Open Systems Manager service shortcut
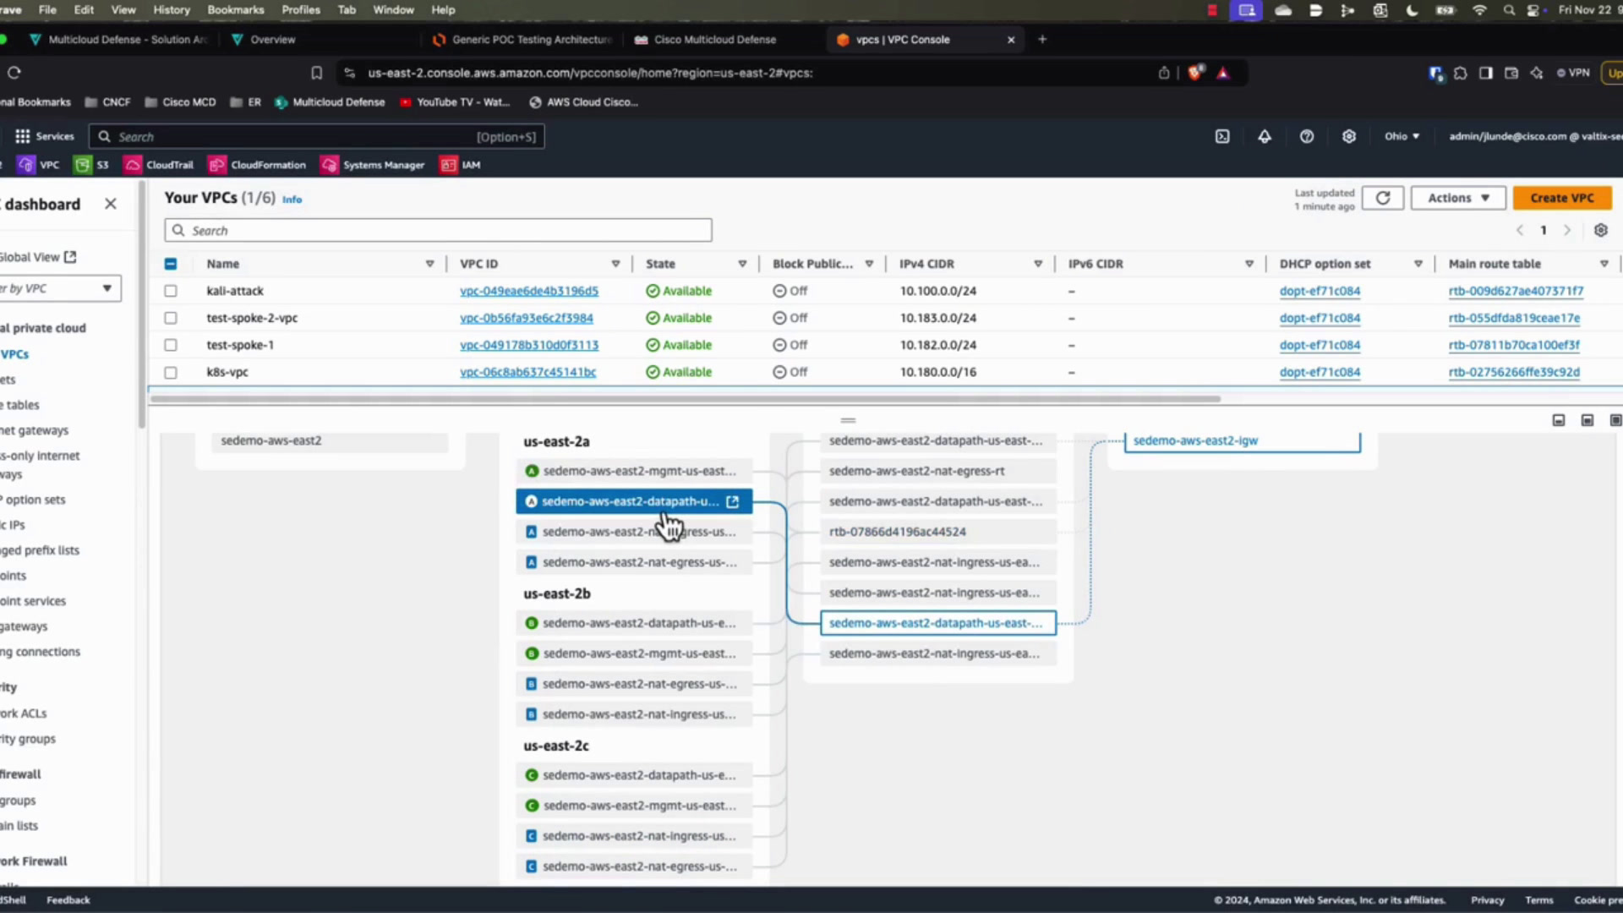Screen dimensions: 1623x913 point(373,165)
